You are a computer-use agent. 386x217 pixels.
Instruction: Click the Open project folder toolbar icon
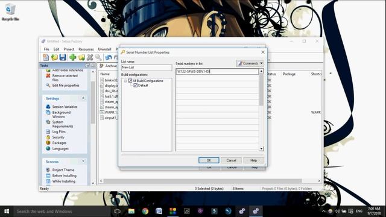pyautogui.click(x=54, y=57)
